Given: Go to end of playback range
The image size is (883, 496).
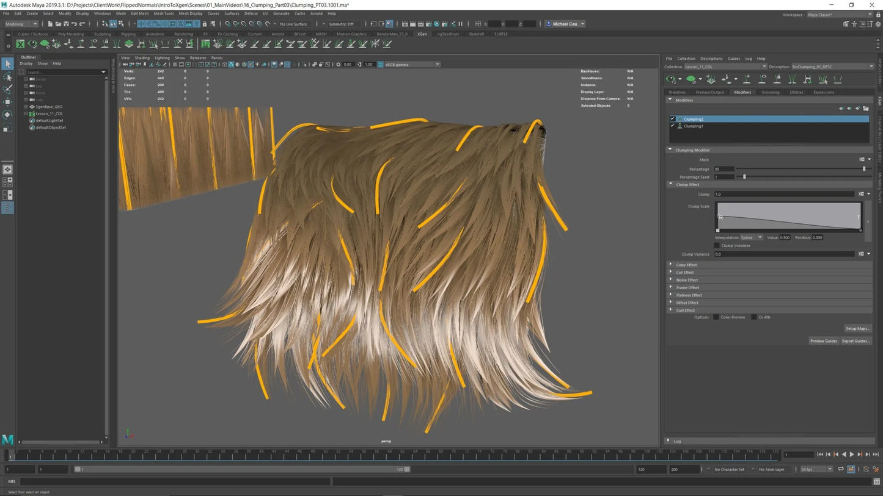Looking at the screenshot, I should 875,455.
